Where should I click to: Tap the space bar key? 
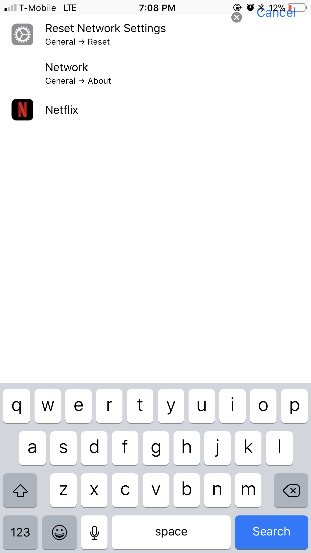pos(171,532)
